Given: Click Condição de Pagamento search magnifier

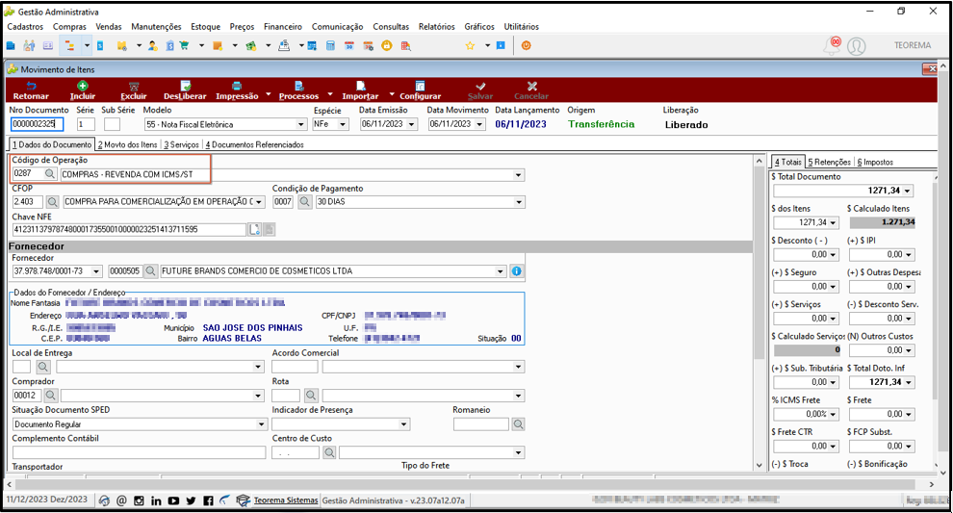Looking at the screenshot, I should (x=304, y=201).
